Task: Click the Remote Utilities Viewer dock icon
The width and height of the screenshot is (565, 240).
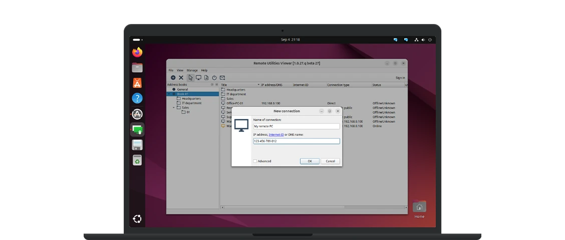Action: 137,129
